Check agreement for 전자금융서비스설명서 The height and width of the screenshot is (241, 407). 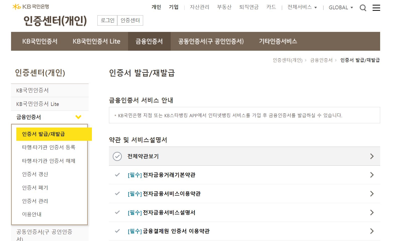coord(117,212)
